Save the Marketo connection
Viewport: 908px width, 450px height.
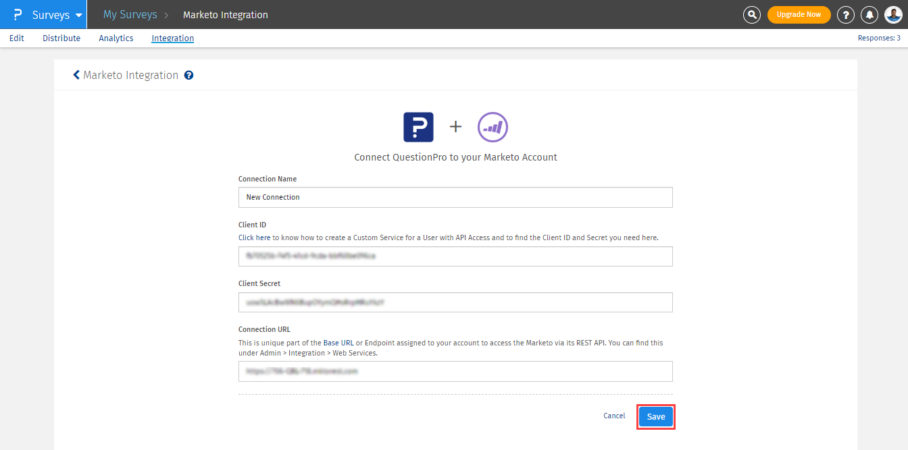click(x=655, y=416)
